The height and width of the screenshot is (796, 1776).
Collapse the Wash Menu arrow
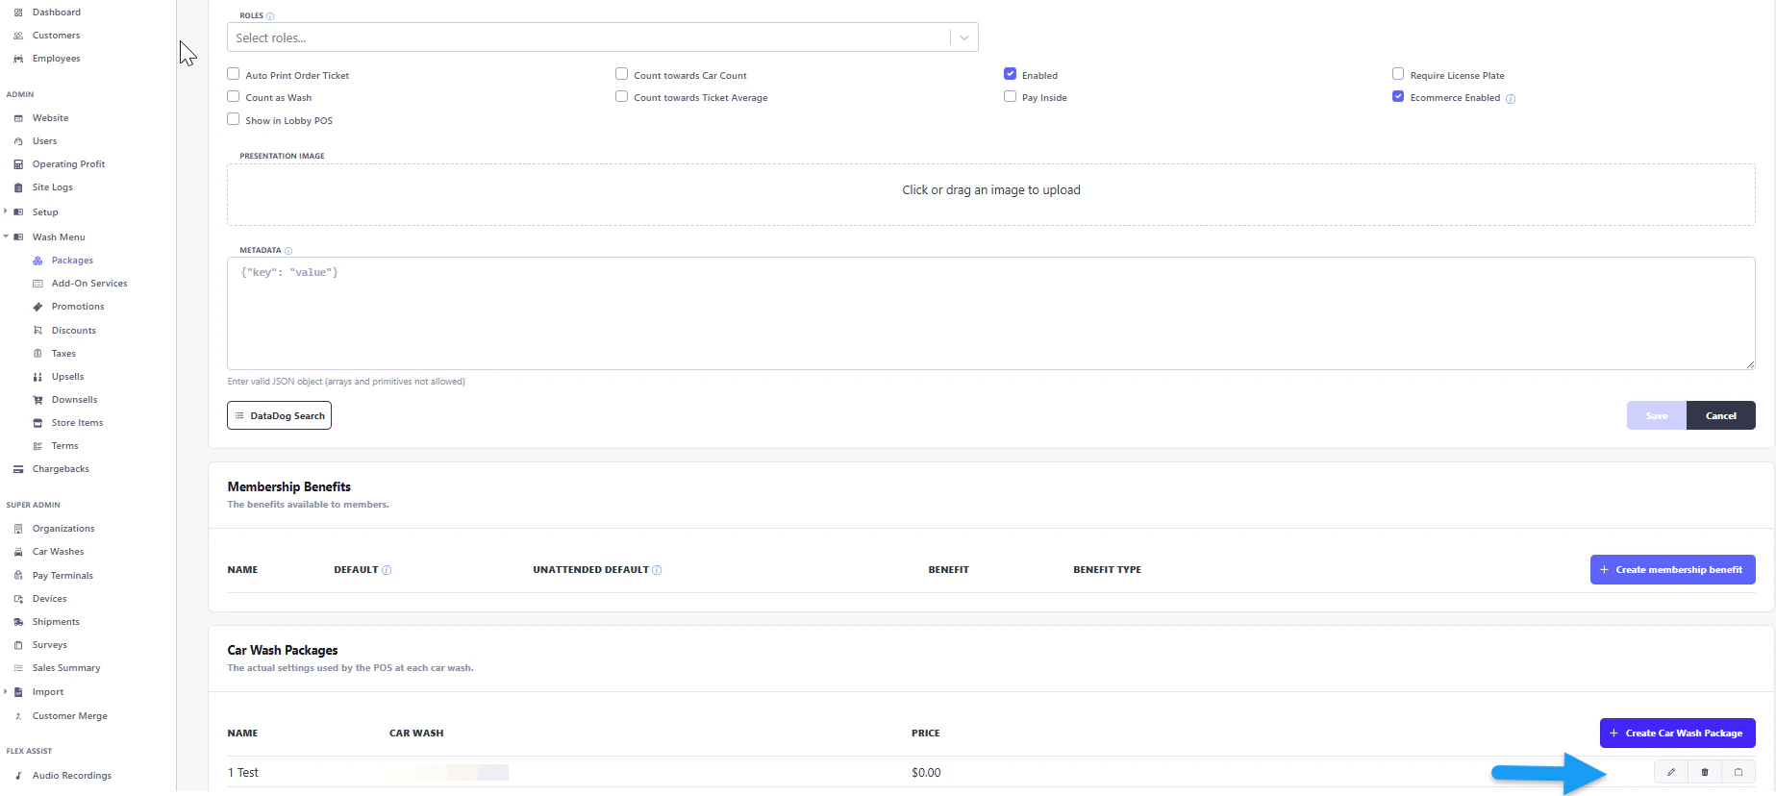(x=6, y=236)
